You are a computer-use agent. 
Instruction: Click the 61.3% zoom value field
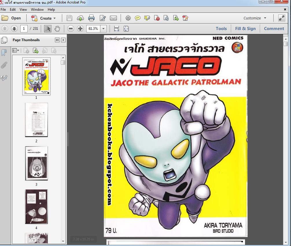point(93,29)
